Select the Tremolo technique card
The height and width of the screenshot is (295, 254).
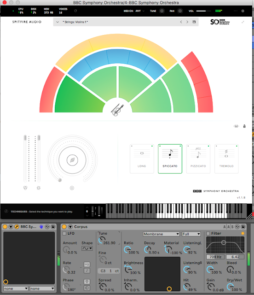tap(226, 159)
